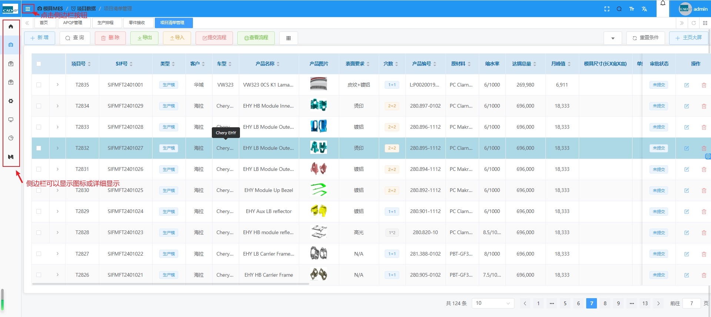
Task: Expand the T2828 row details
Action: [x=57, y=232]
